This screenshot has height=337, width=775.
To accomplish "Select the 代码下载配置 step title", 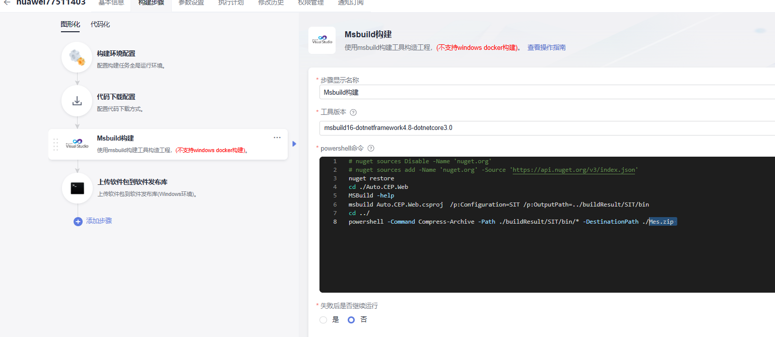I will (x=116, y=97).
